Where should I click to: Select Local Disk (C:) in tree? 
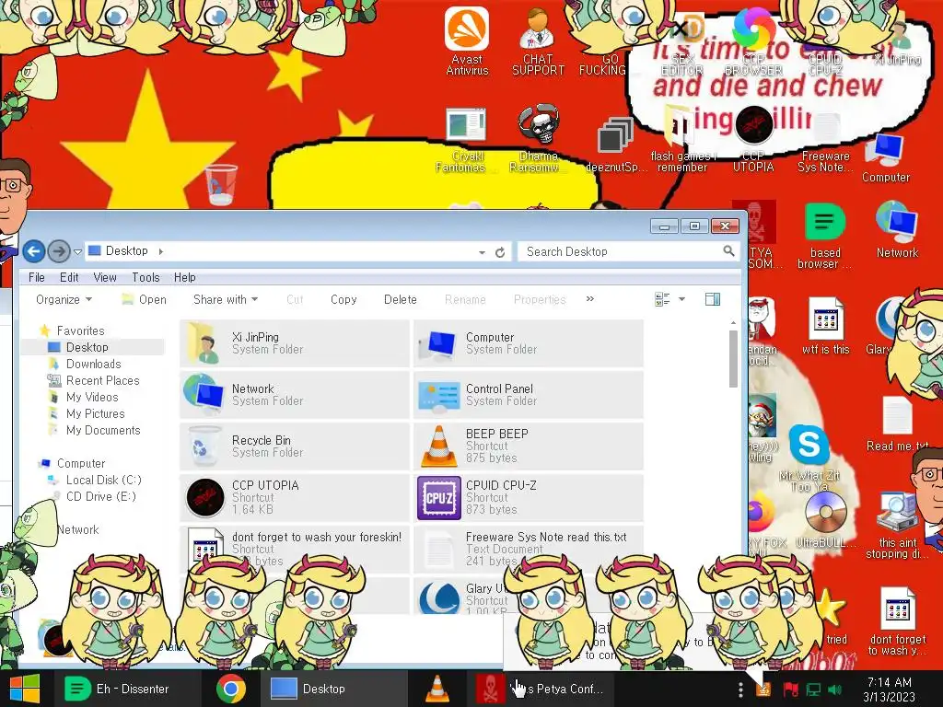[103, 480]
